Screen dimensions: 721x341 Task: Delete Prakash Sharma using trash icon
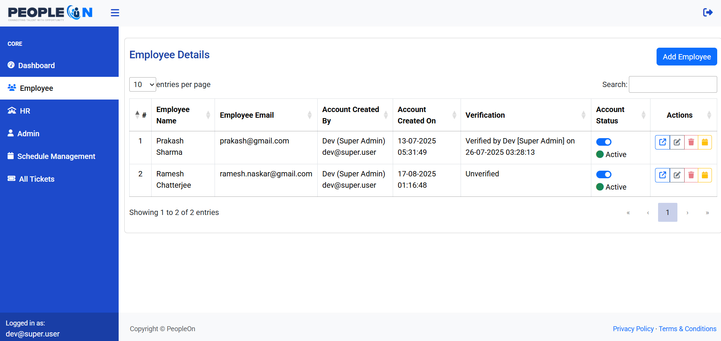pos(691,142)
